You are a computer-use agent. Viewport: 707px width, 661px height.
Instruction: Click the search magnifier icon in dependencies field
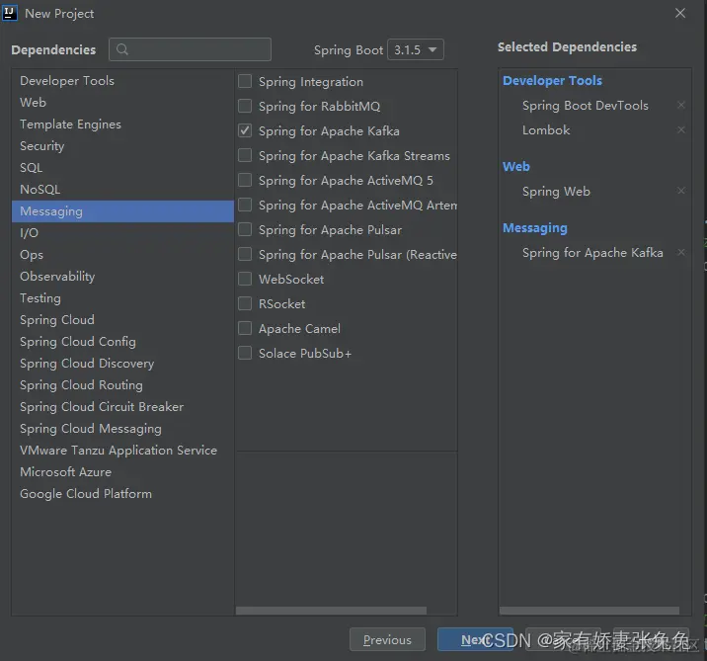point(122,49)
